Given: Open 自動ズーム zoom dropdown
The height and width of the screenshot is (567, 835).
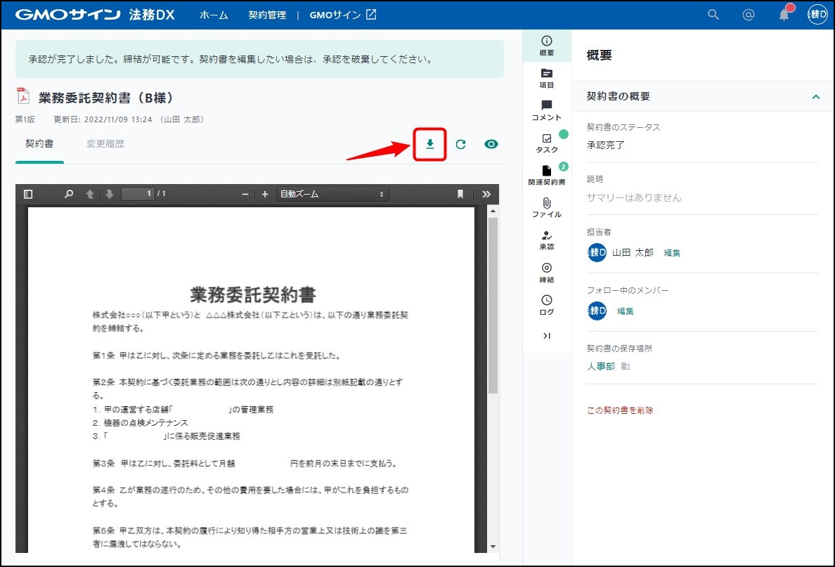Looking at the screenshot, I should pyautogui.click(x=332, y=195).
